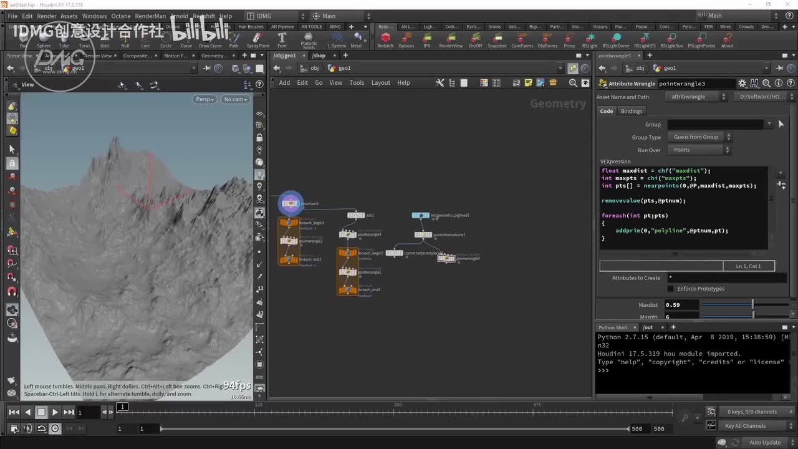This screenshot has width=798, height=449.
Task: Click the Snapshot shelf tool
Action: [497, 39]
